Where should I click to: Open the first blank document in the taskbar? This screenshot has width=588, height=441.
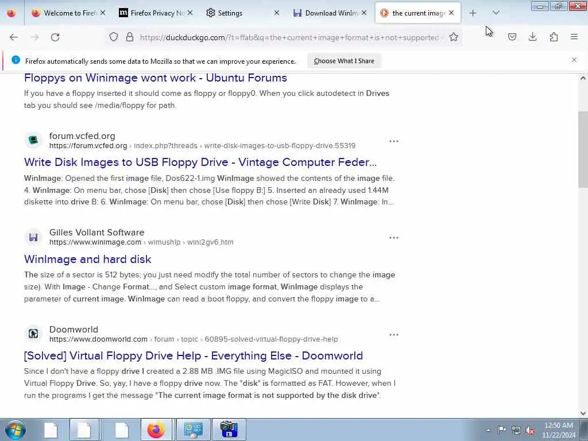click(x=51, y=430)
